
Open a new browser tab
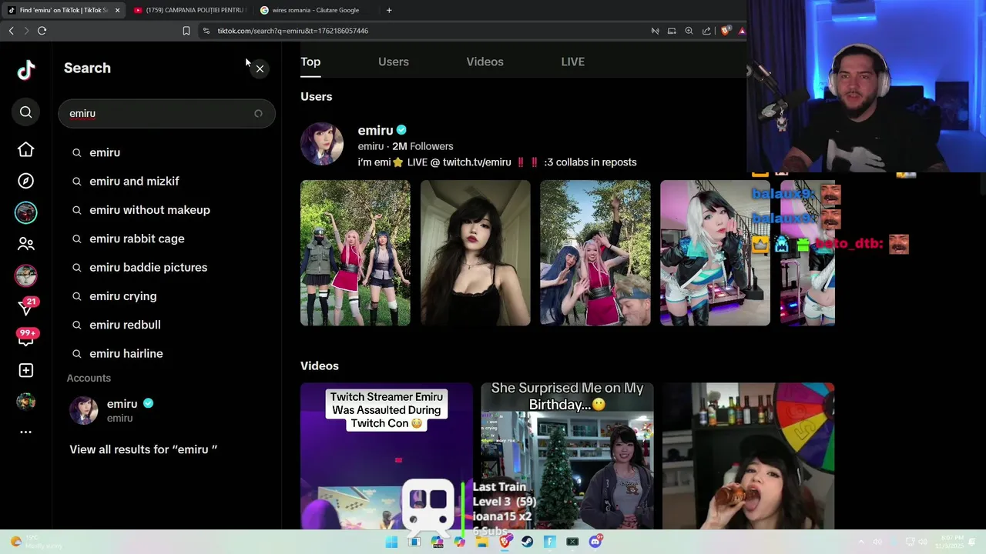coord(389,10)
